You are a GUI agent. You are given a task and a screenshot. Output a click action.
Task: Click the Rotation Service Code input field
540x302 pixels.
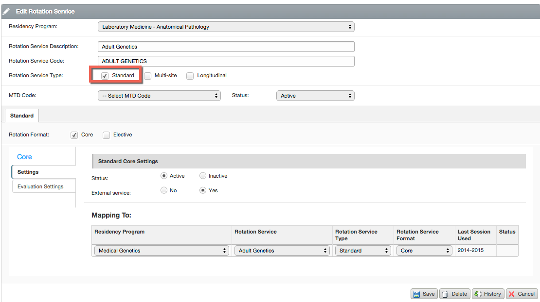226,61
